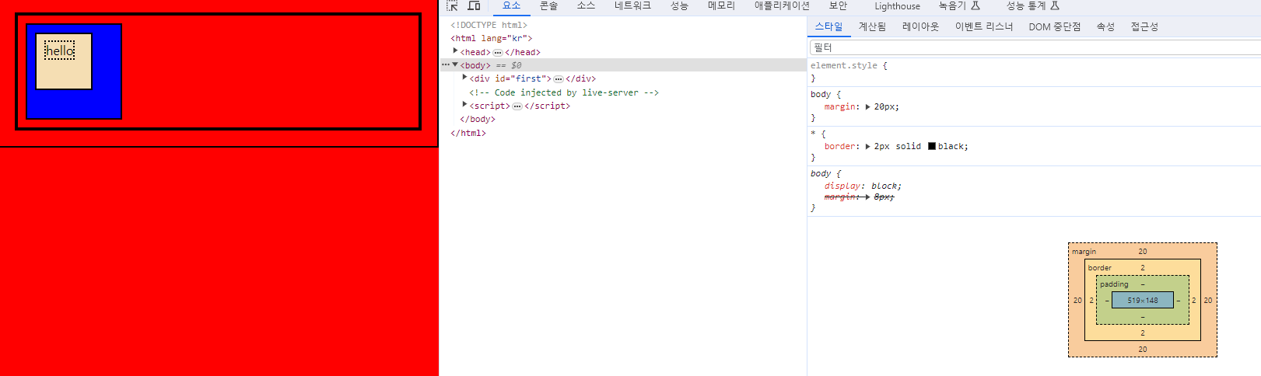Open the Lighthouse tab

point(897,6)
